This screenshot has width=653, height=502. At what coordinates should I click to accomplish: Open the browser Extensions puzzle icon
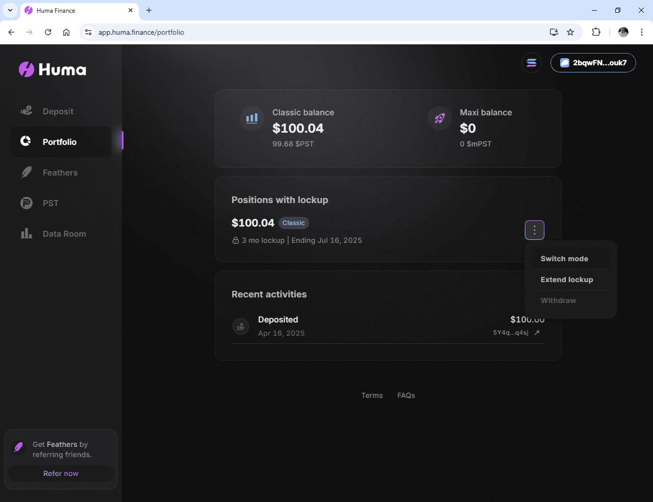[596, 32]
